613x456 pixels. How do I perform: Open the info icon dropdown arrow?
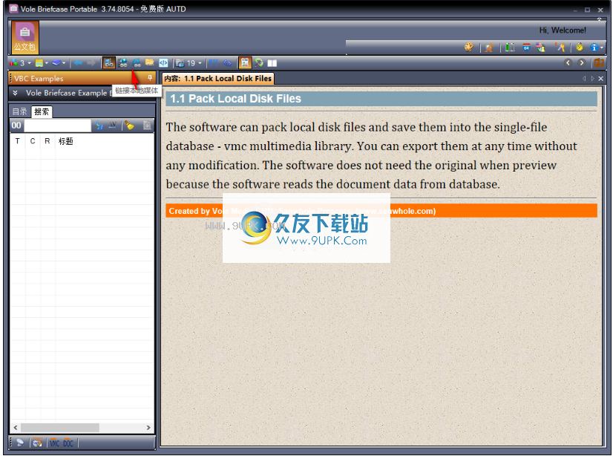click(x=601, y=48)
